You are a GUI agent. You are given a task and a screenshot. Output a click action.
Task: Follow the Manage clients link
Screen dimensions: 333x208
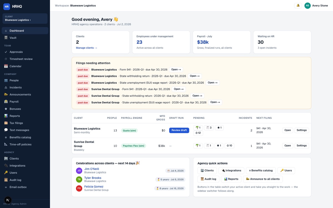click(86, 48)
